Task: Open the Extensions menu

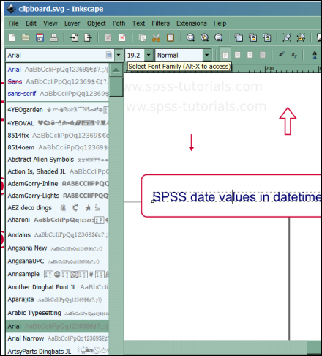Action: pyautogui.click(x=192, y=23)
